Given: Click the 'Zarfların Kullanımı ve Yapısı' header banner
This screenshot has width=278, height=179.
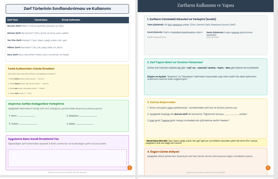Looking at the screenshot, I should 205,5.
